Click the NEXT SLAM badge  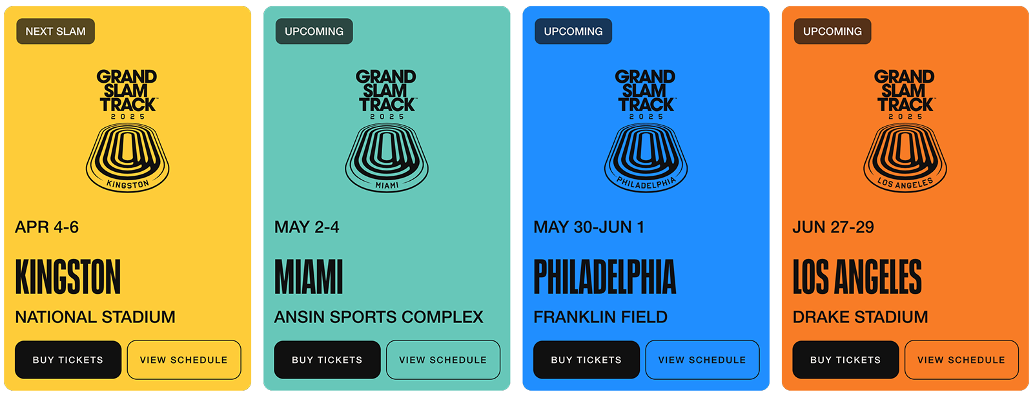point(56,31)
